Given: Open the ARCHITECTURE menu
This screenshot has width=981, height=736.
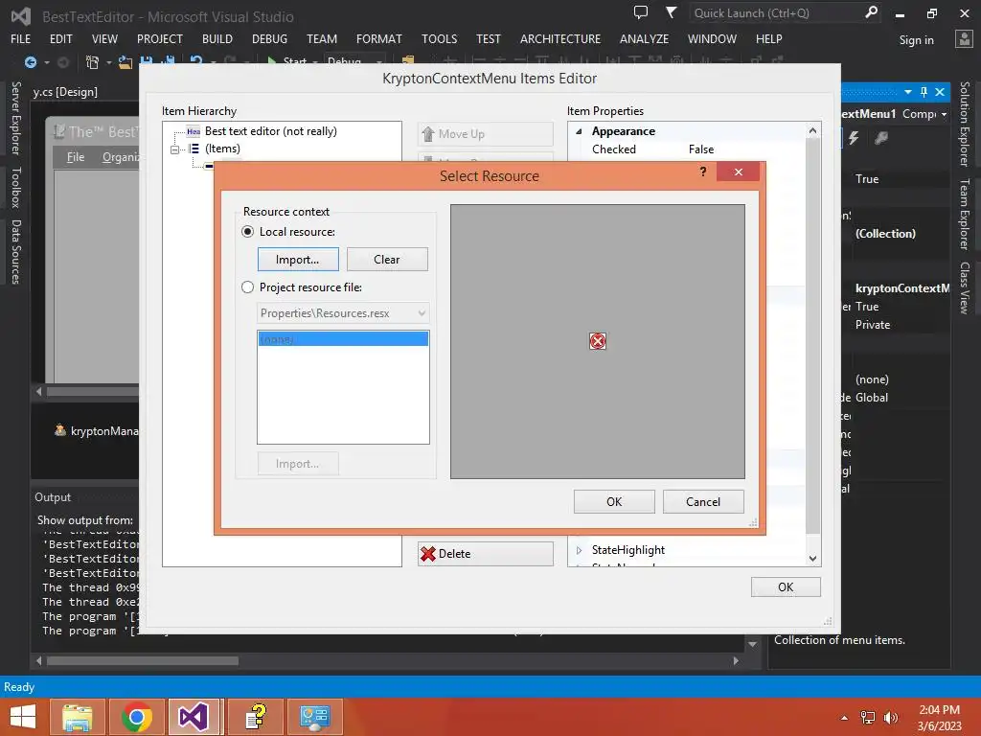Looking at the screenshot, I should (x=559, y=38).
